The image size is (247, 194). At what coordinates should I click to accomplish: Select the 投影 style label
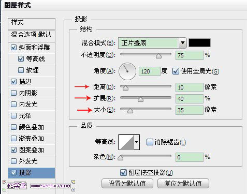(x=25, y=173)
